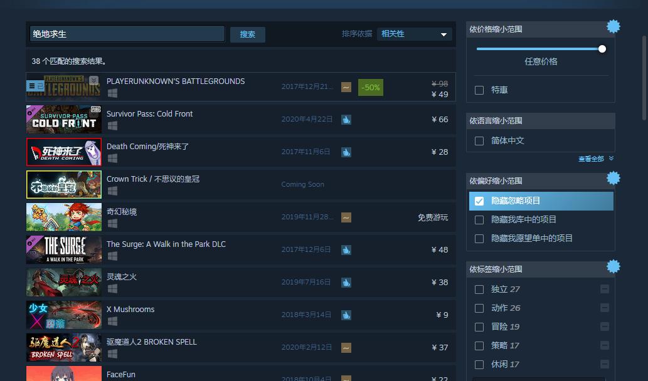Check the 策略 tag filter
The image size is (648, 381).
479,346
